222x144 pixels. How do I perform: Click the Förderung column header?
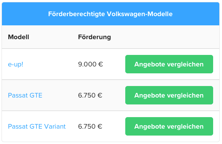point(94,37)
